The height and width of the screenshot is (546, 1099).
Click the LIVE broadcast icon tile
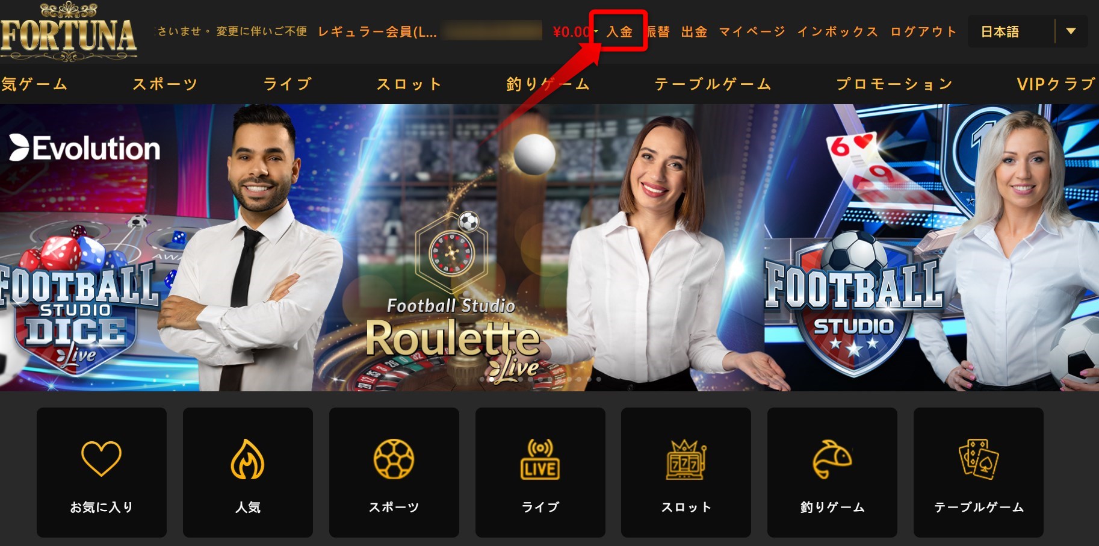[540, 459]
